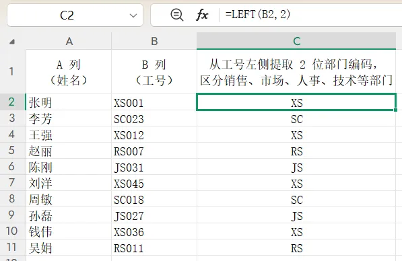Click column C result in 周敏 row
The width and height of the screenshot is (402, 261).
point(296,199)
